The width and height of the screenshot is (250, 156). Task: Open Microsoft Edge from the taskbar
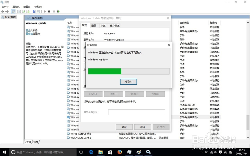click(x=91, y=152)
